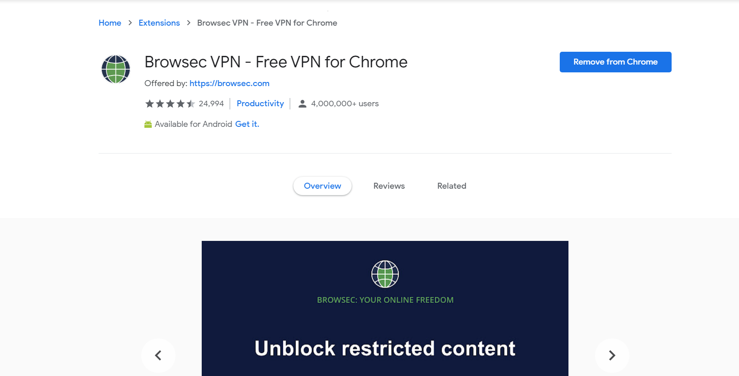Open the Related tab
This screenshot has width=739, height=376.
[x=452, y=186]
